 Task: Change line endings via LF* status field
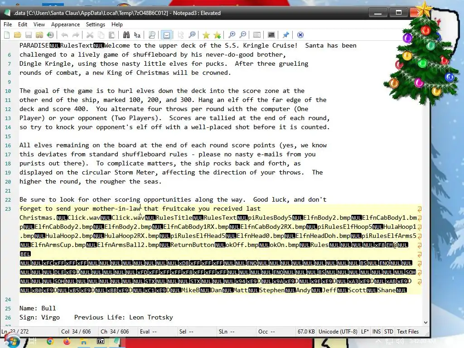pyautogui.click(x=365, y=331)
